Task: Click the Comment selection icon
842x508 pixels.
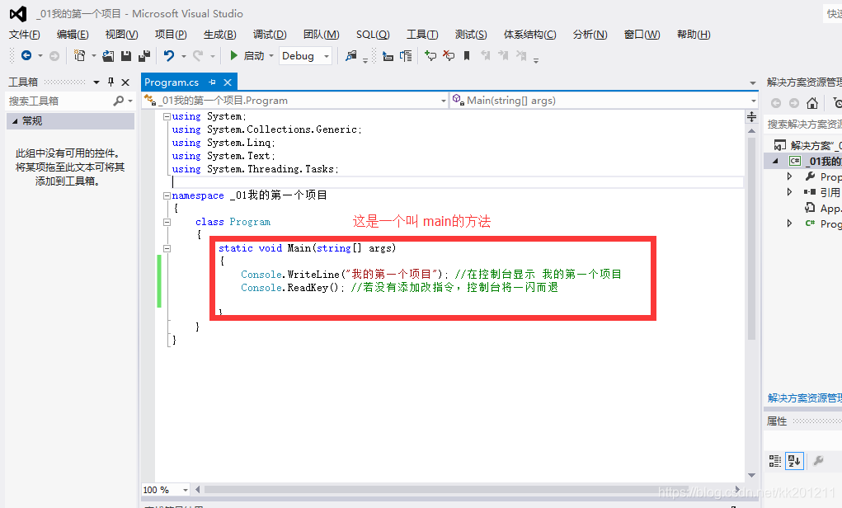Action: tap(430, 55)
